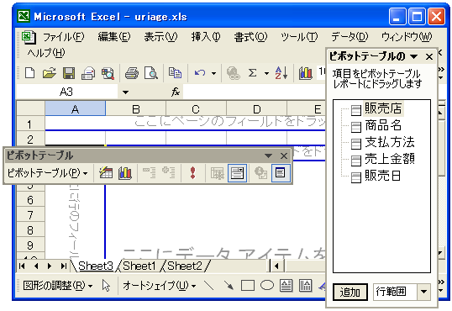Click the vertical Text Box icon
This screenshot has width=452, height=311.
[306, 286]
